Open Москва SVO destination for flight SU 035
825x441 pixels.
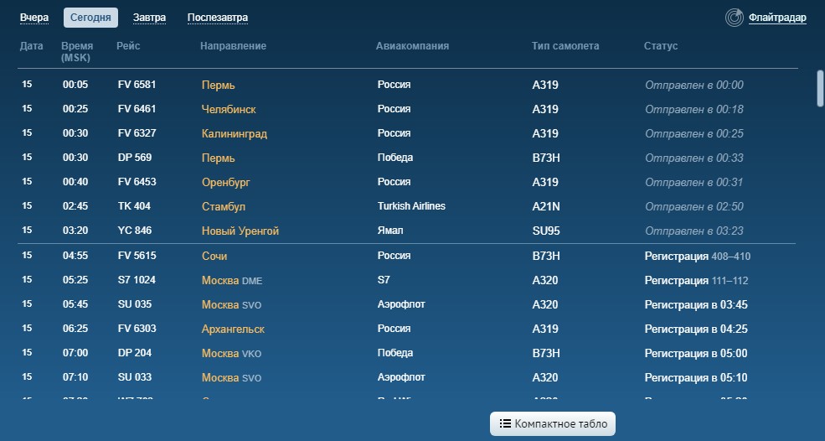231,304
